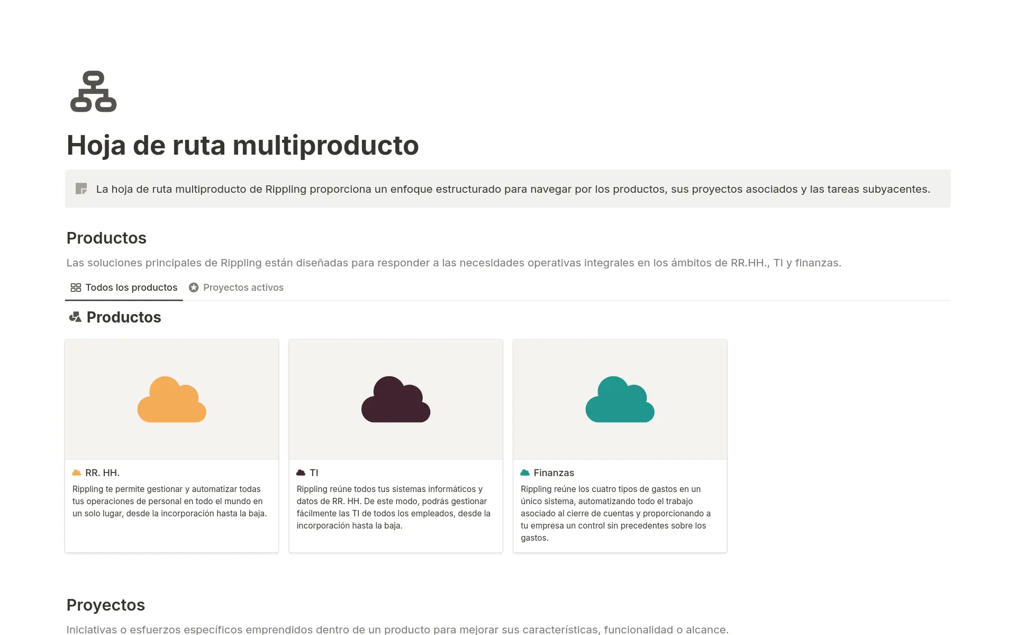
Task: Open the TI product title link
Action: [x=314, y=473]
